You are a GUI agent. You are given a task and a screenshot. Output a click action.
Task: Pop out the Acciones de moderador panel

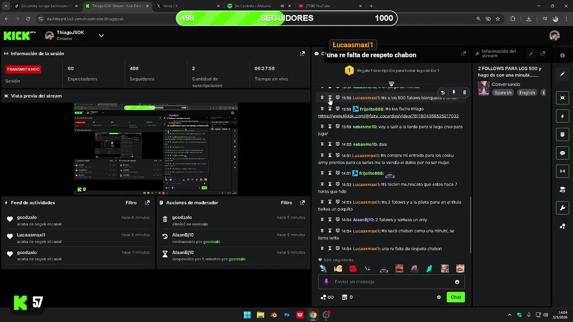point(302,203)
